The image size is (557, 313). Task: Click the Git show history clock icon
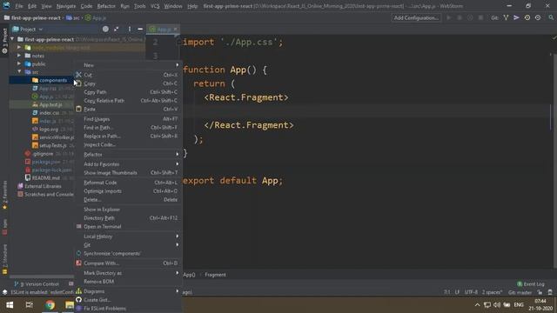pos(527,17)
